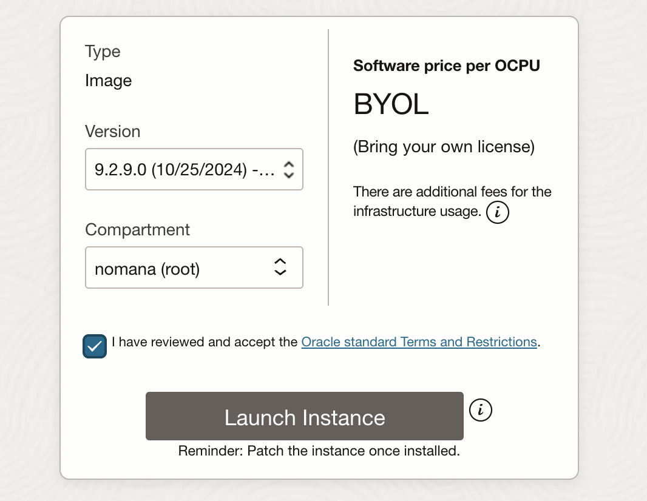Viewport: 647px width, 501px height.
Task: Click the Software price per OCPU heading
Action: pyautogui.click(x=446, y=66)
